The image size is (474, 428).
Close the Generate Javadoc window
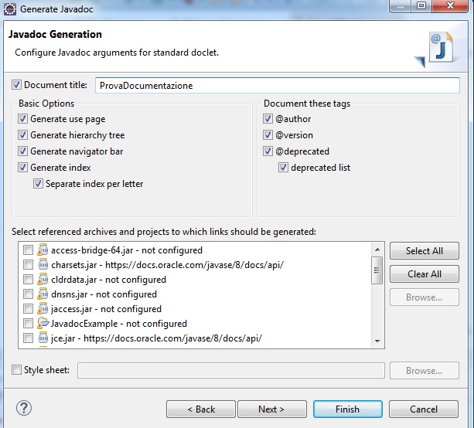tap(450, 5)
